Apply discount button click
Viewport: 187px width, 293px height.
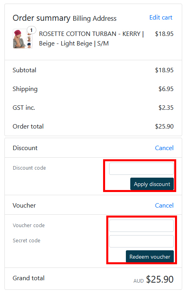[152, 184]
